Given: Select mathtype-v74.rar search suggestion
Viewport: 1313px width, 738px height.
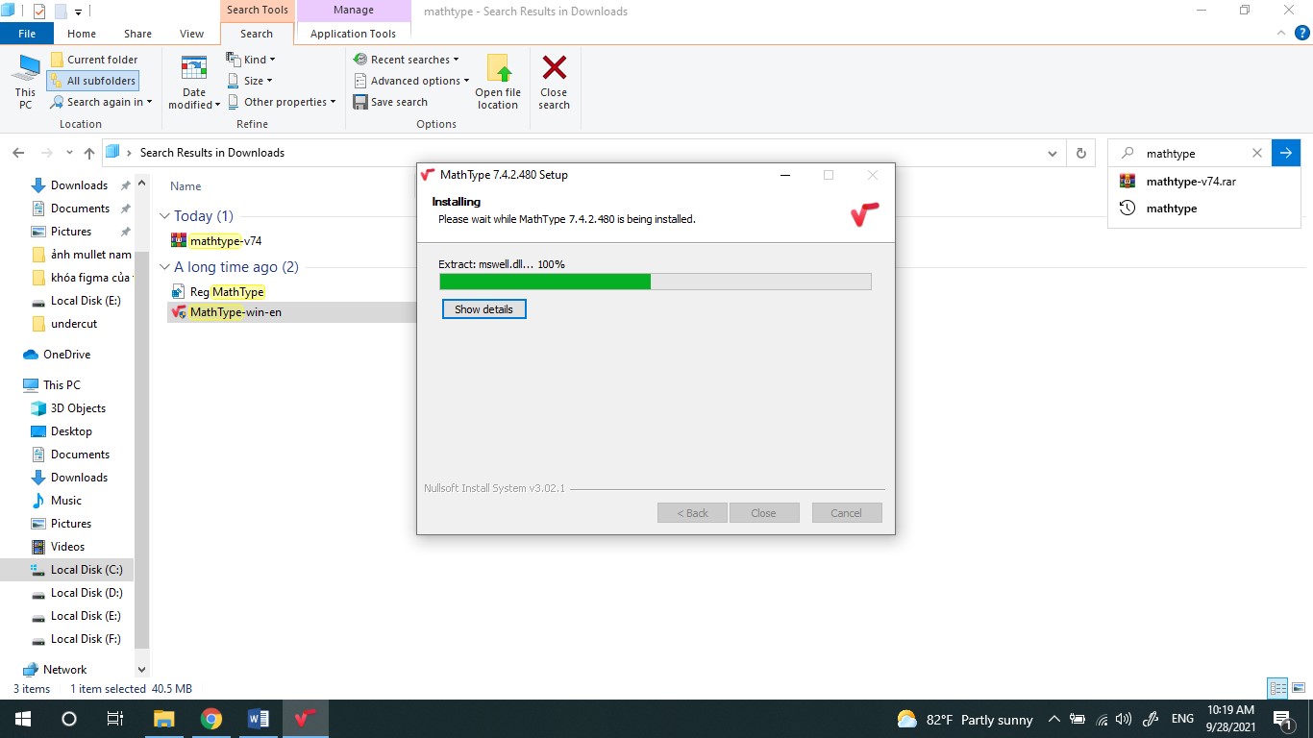Looking at the screenshot, I should pyautogui.click(x=1190, y=182).
